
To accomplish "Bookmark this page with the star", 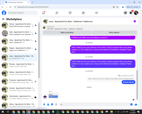I will tap(117, 7).
